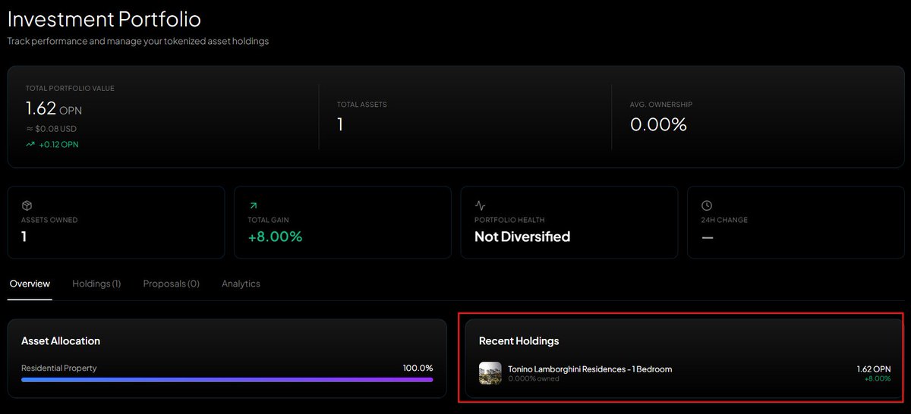Click the Total Gain card
This screenshot has width=911, height=414.
click(342, 223)
